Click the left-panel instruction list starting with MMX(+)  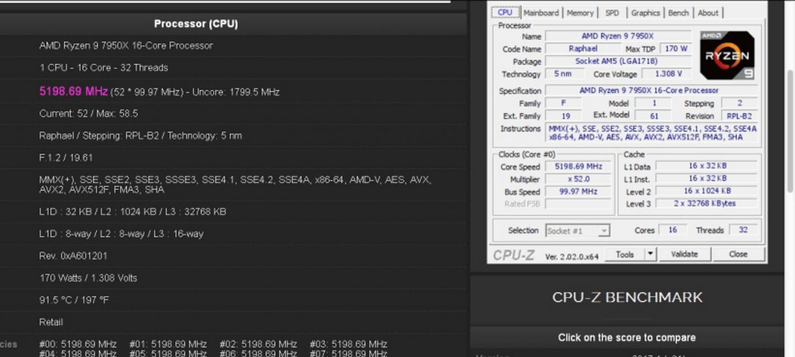tap(235, 185)
